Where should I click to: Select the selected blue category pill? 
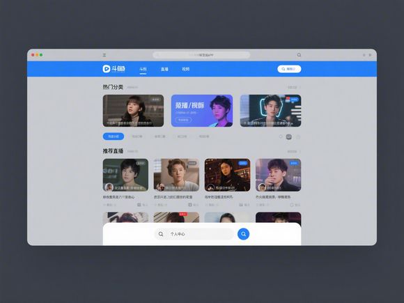pos(114,137)
